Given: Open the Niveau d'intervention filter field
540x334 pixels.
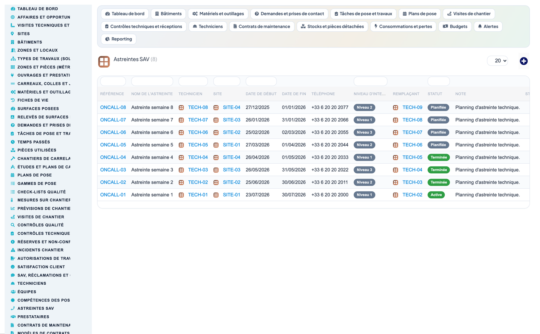Looking at the screenshot, I should pyautogui.click(x=370, y=81).
